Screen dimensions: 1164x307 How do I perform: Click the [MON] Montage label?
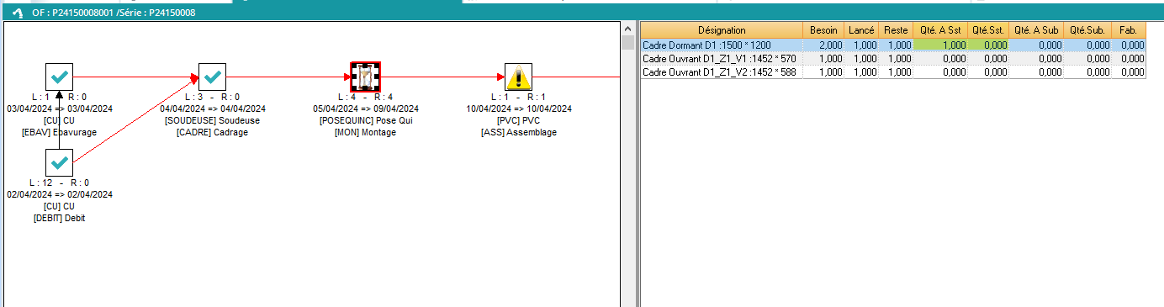click(366, 132)
